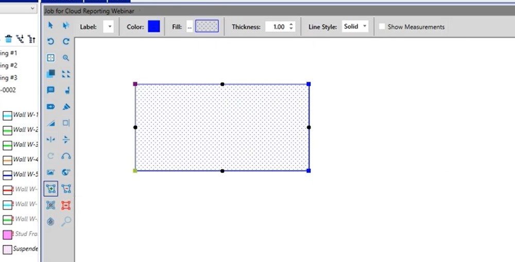The width and height of the screenshot is (515, 262).
Task: Select Wall W-4 in the list
Action: point(21,159)
